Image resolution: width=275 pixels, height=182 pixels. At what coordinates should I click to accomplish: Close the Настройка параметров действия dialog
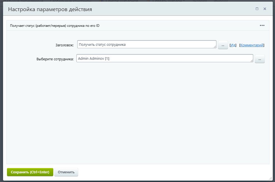[265, 9]
